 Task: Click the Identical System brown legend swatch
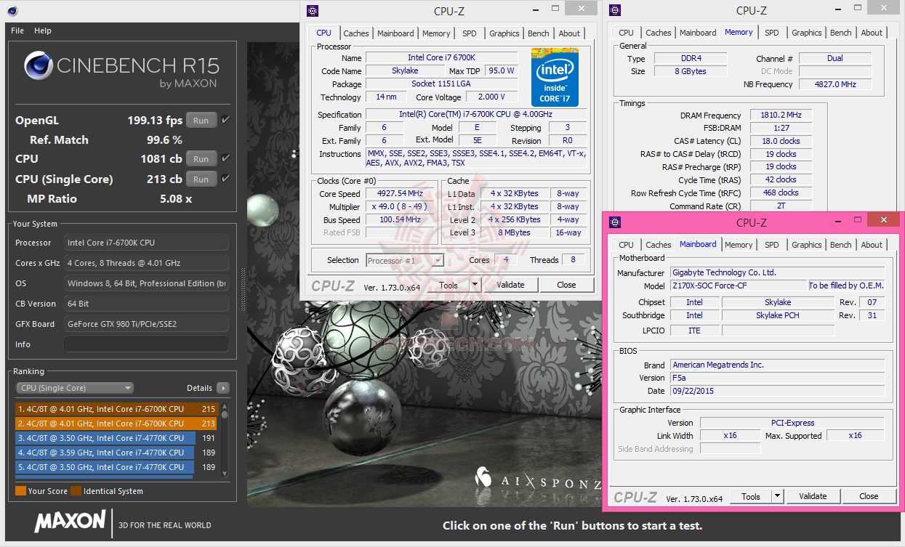[76, 491]
